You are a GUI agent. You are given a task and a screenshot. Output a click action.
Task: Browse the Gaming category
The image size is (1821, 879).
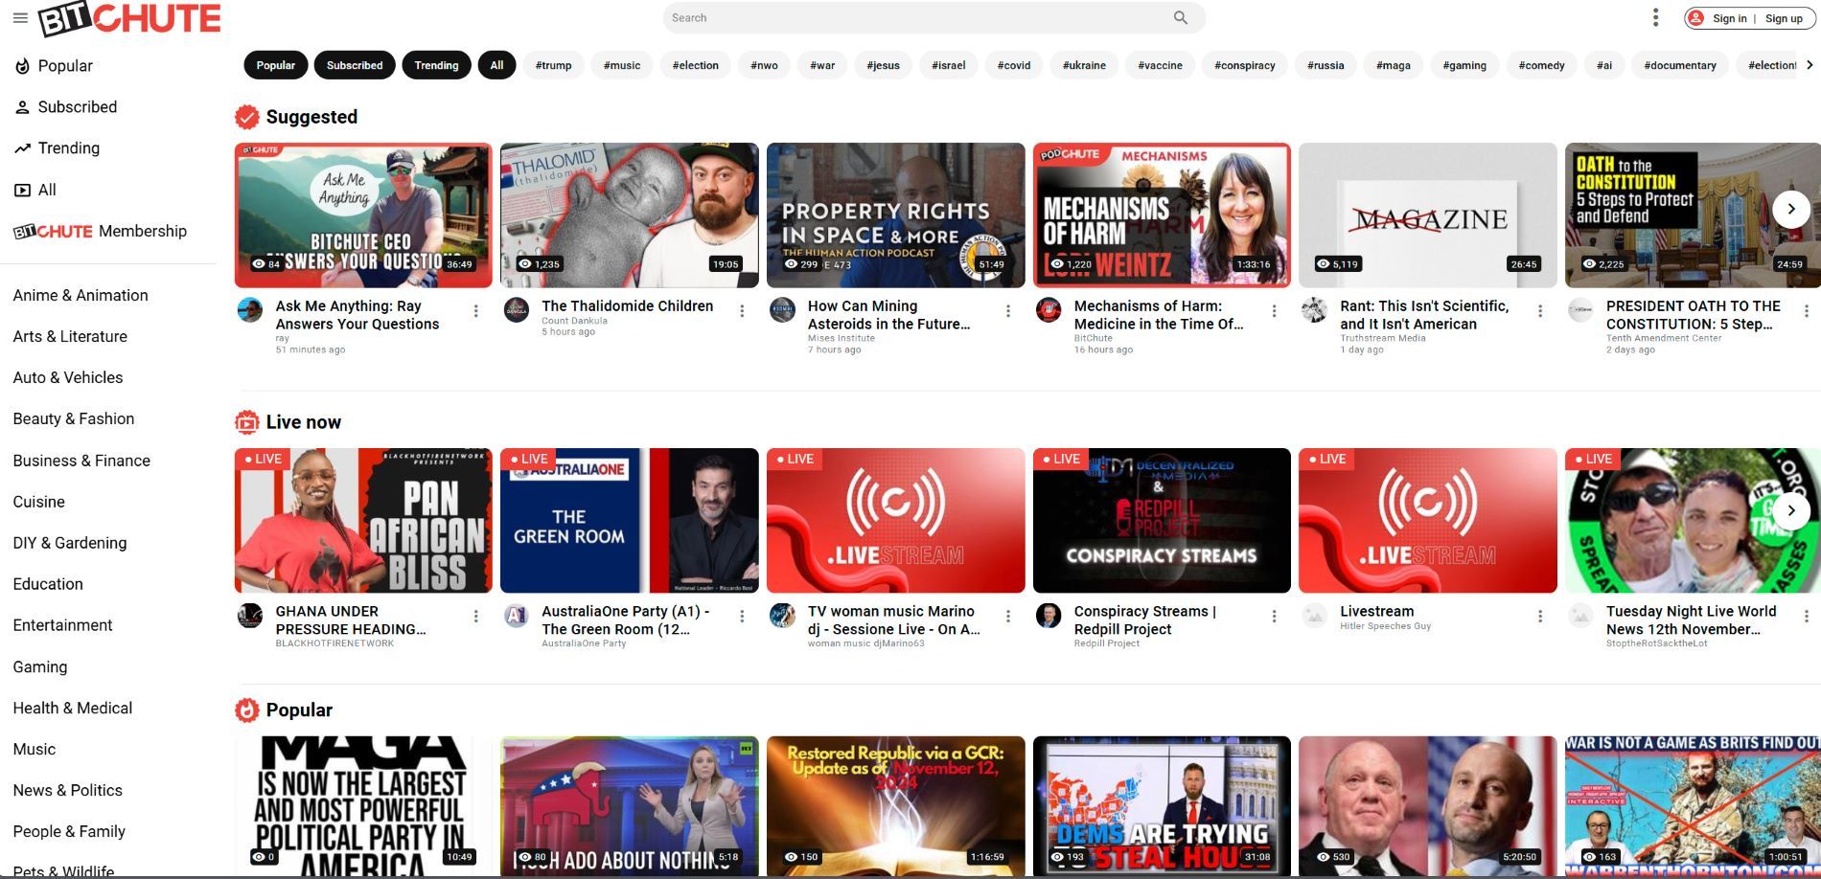tap(40, 667)
